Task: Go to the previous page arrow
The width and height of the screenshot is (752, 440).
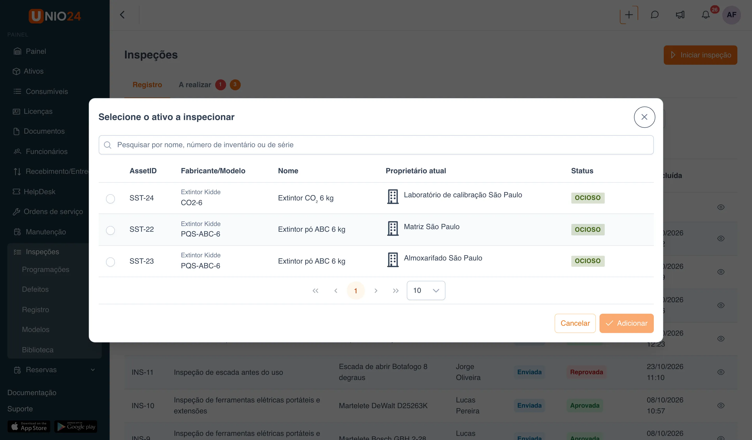Action: (x=336, y=290)
